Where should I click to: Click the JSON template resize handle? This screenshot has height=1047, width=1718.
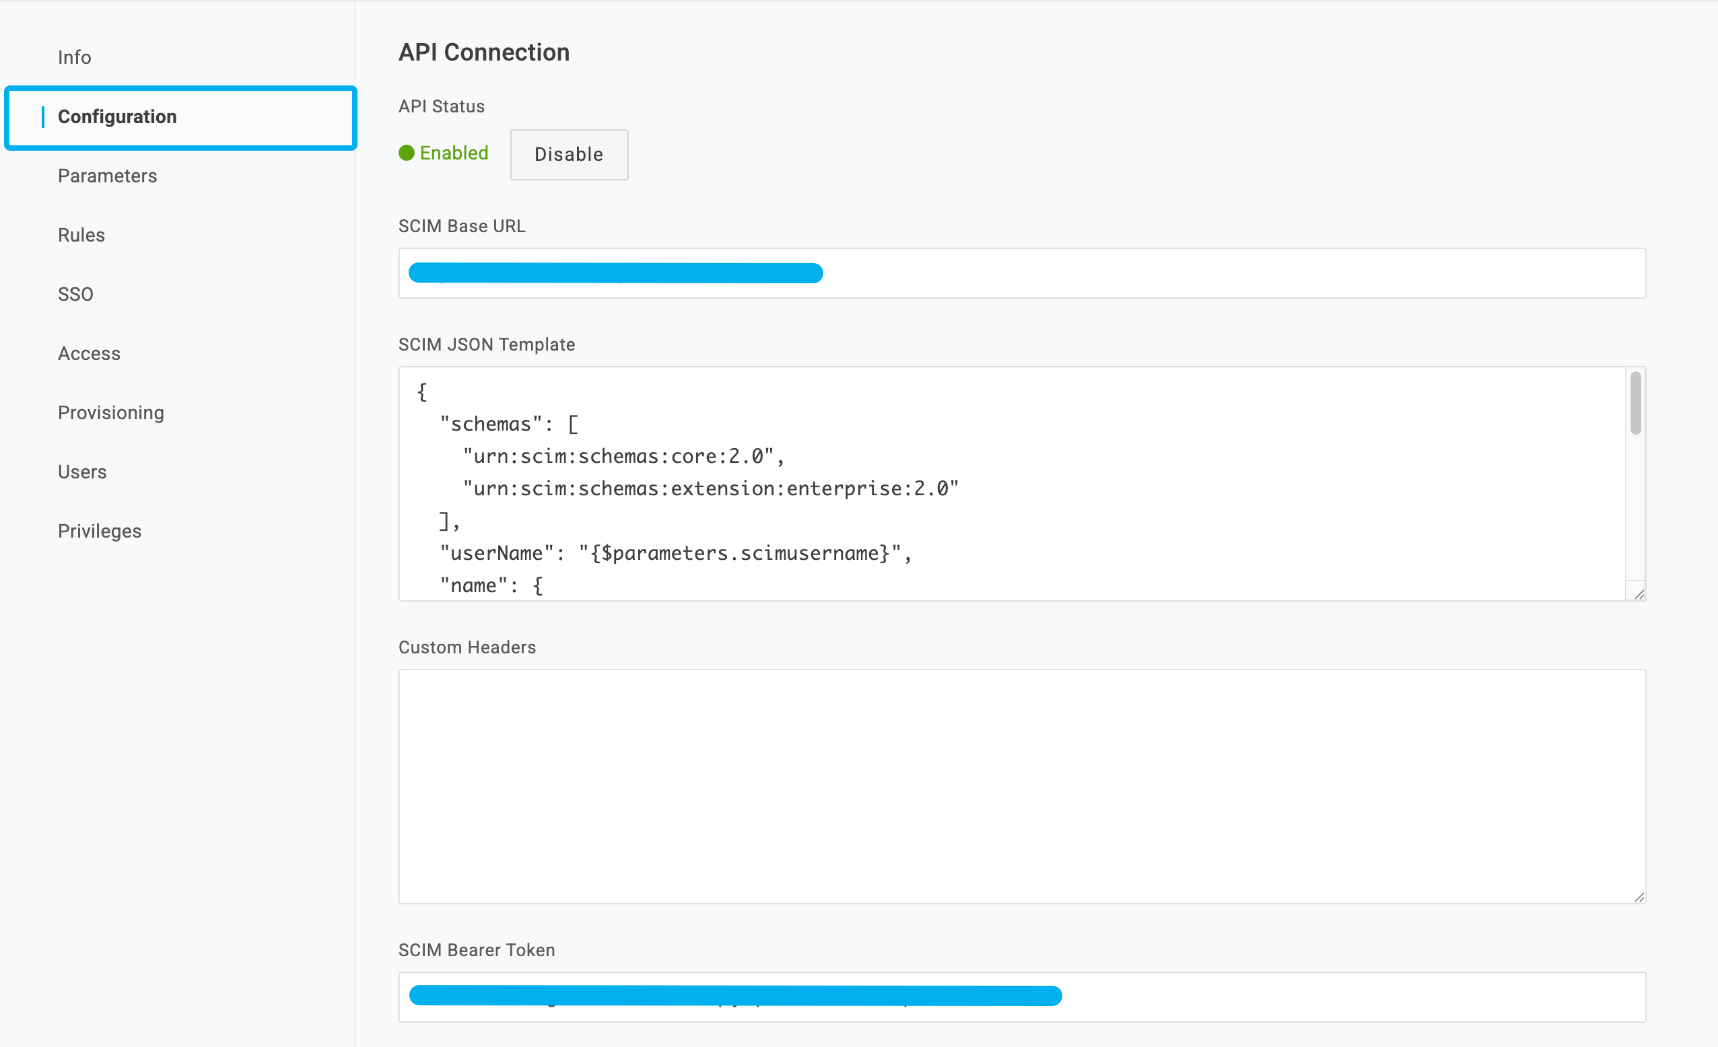pos(1639,594)
